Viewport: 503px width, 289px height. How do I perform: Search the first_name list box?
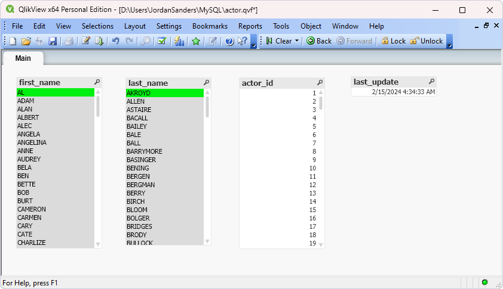click(x=97, y=82)
